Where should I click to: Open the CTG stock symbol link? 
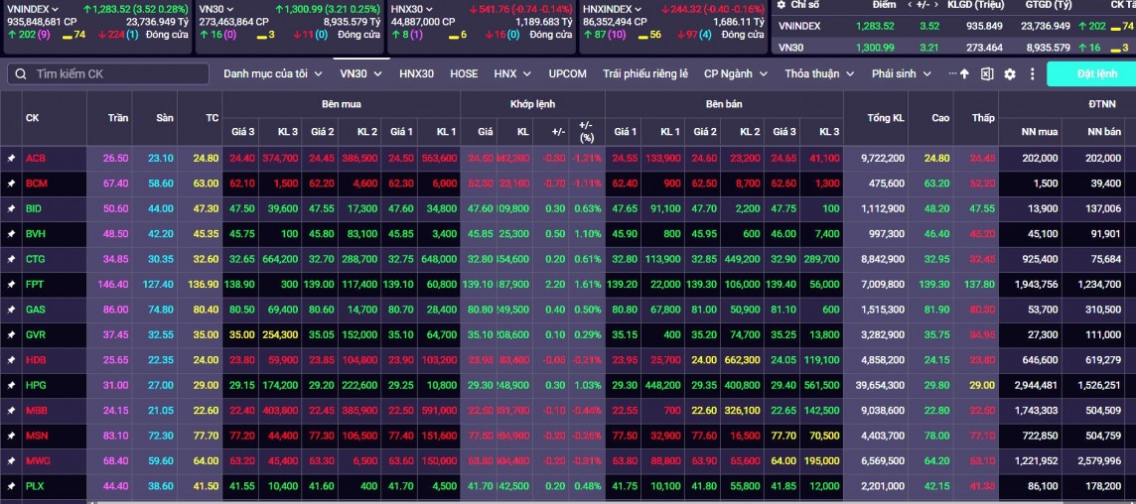coord(35,259)
